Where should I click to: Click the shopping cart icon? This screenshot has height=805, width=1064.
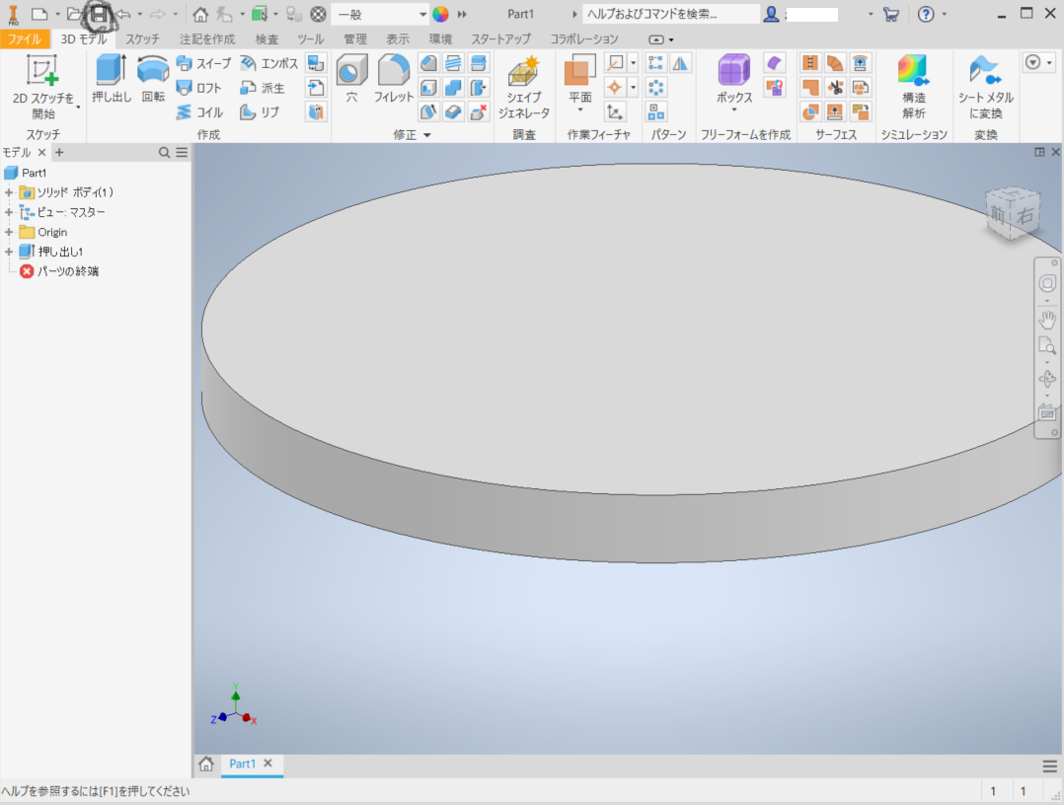tap(891, 14)
